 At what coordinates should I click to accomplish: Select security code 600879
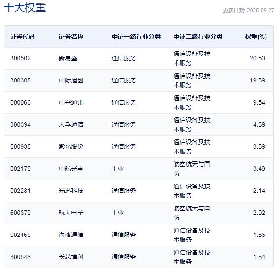point(21,213)
